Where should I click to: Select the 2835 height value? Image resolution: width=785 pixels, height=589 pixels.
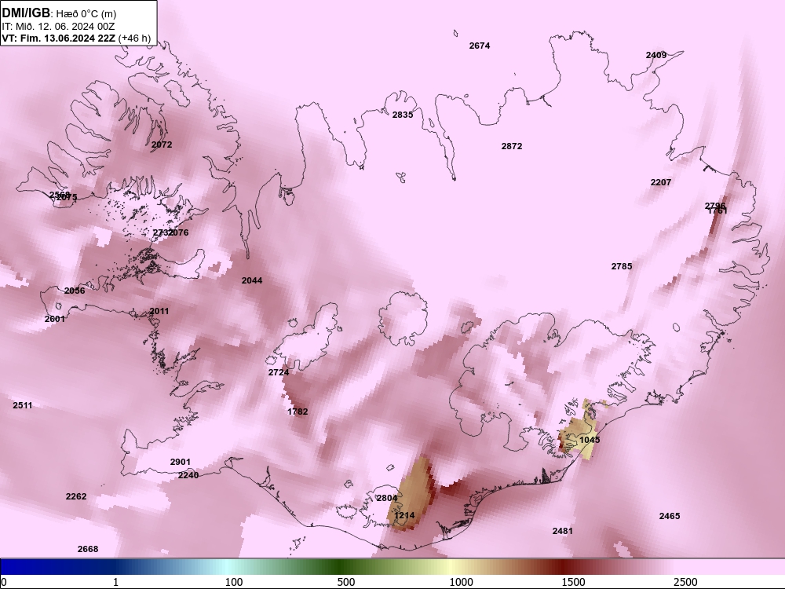[x=403, y=115]
